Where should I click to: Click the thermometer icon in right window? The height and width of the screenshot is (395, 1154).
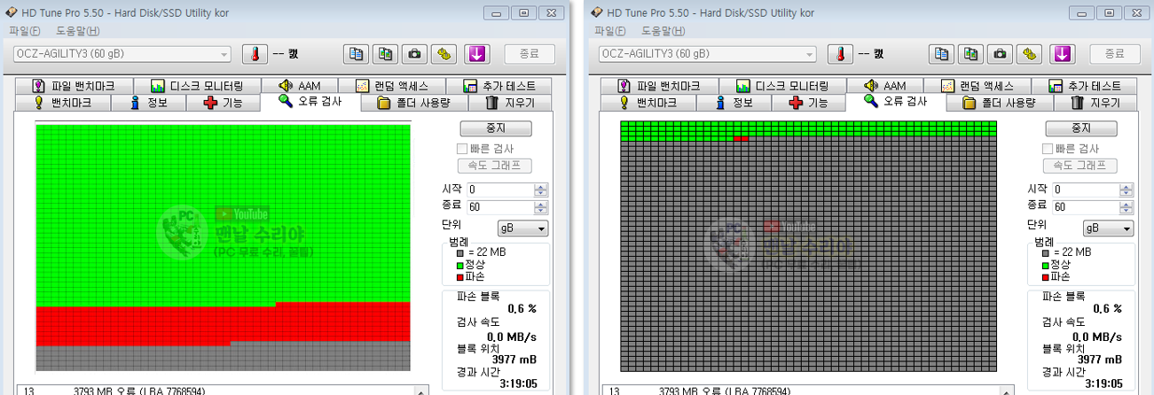pos(841,54)
